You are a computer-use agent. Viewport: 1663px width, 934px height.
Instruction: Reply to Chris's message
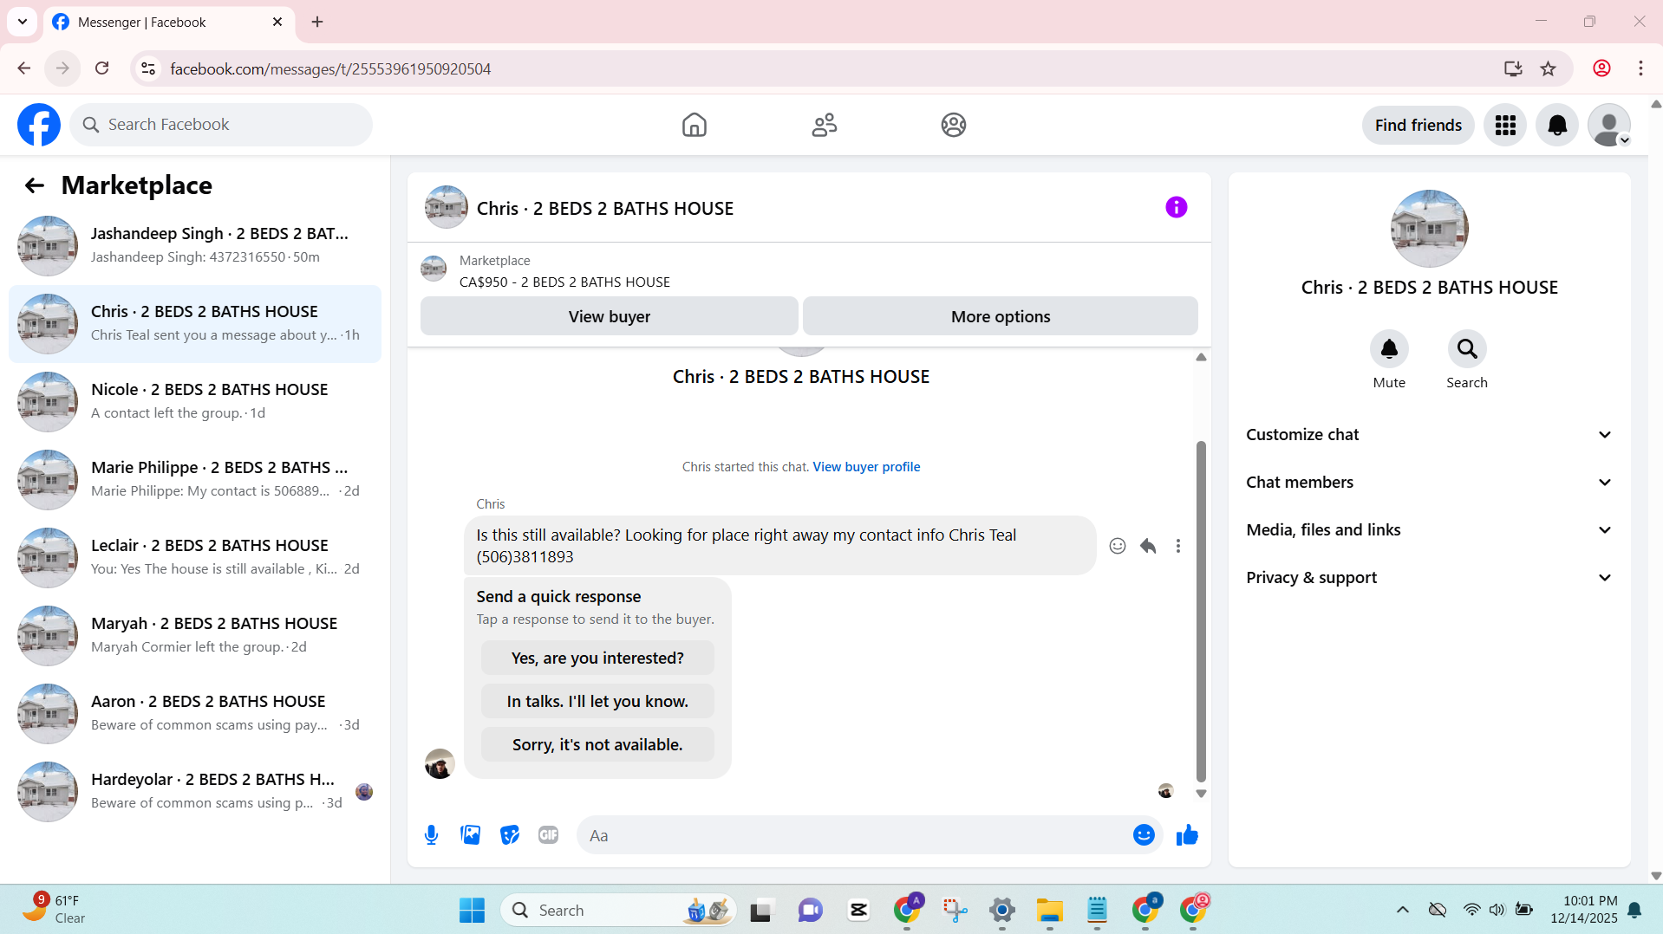click(1148, 546)
